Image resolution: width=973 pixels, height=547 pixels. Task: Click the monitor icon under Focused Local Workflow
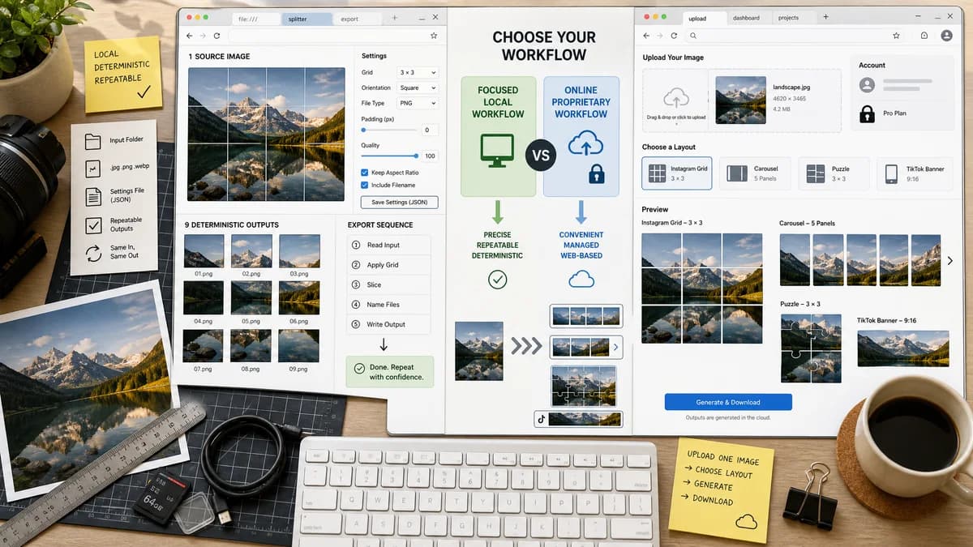[497, 150]
